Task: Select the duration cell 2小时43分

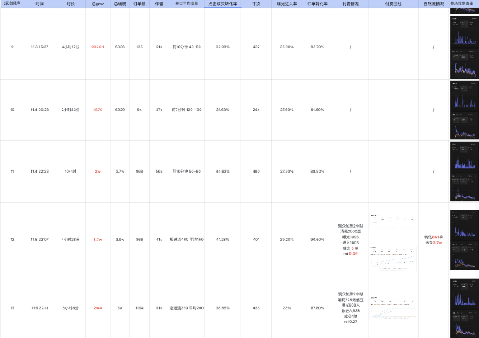Action: tap(71, 110)
